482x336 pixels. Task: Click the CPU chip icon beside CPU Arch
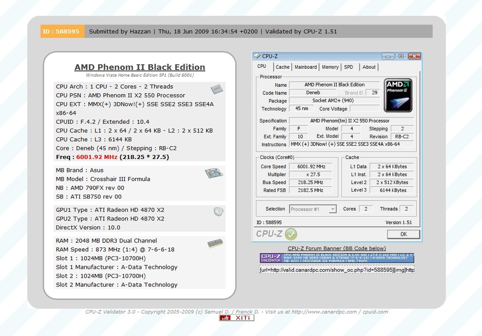coord(217,89)
